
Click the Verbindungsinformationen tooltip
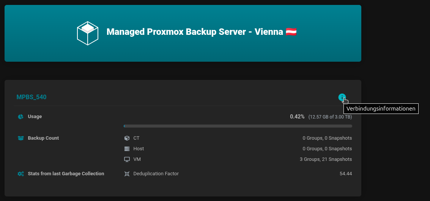[380, 109]
